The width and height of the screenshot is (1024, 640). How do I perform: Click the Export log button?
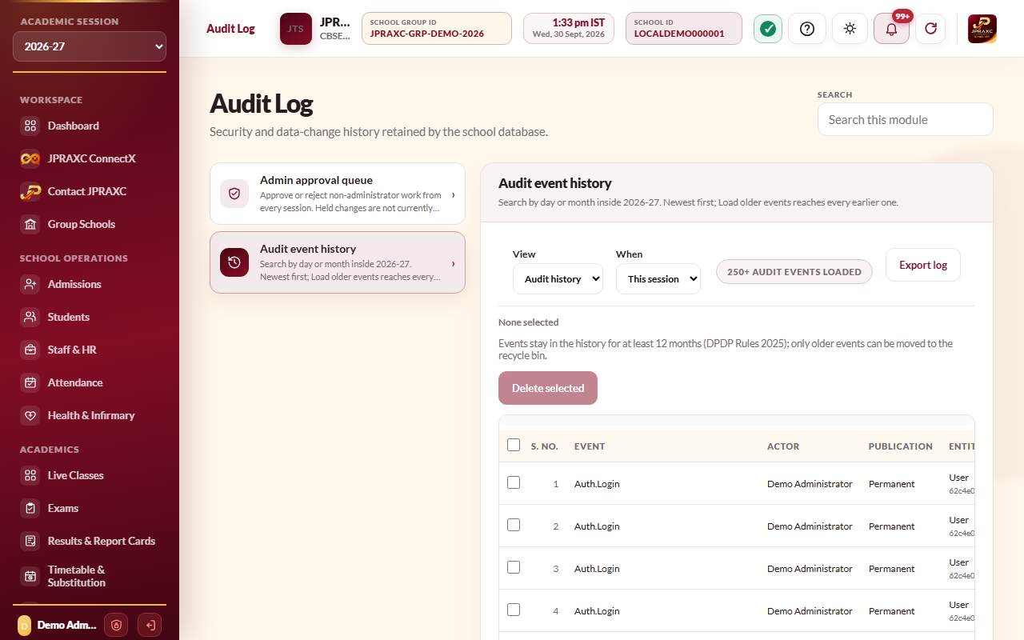click(923, 265)
